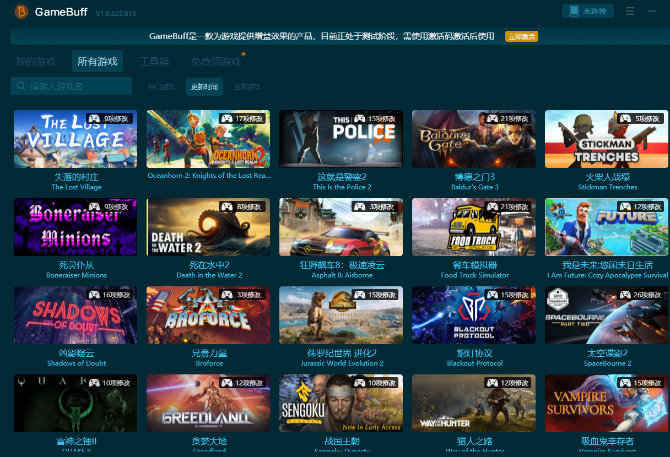The height and width of the screenshot is (457, 670).
Task: Filter by 热门游戏
Action: click(161, 86)
